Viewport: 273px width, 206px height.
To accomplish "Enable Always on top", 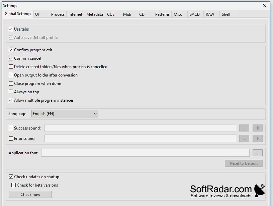I will tap(11, 92).
